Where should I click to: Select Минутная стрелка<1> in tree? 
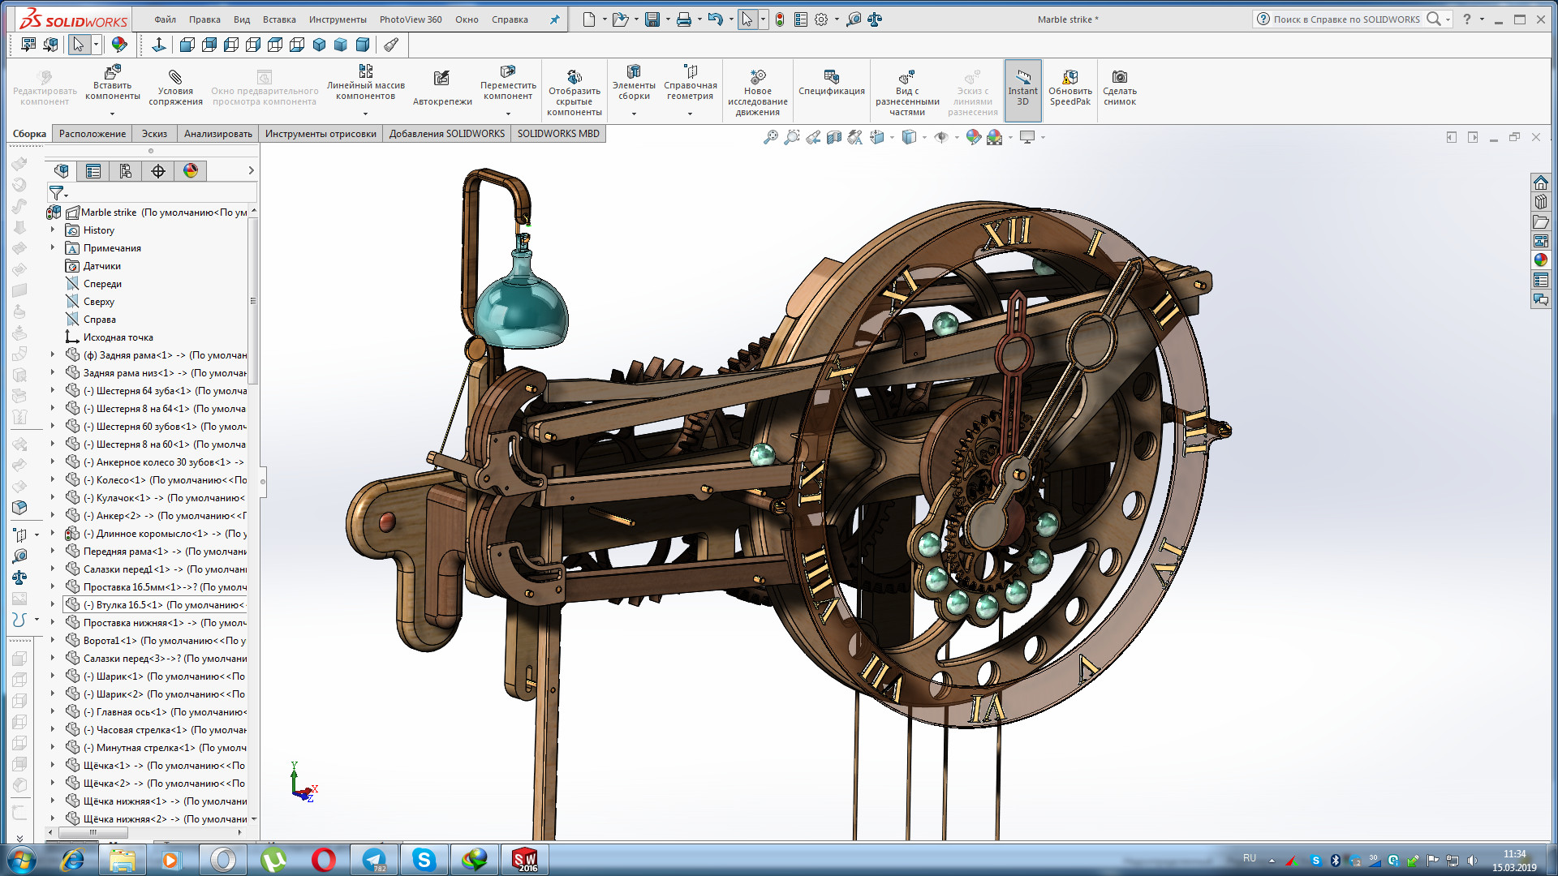pyautogui.click(x=156, y=748)
